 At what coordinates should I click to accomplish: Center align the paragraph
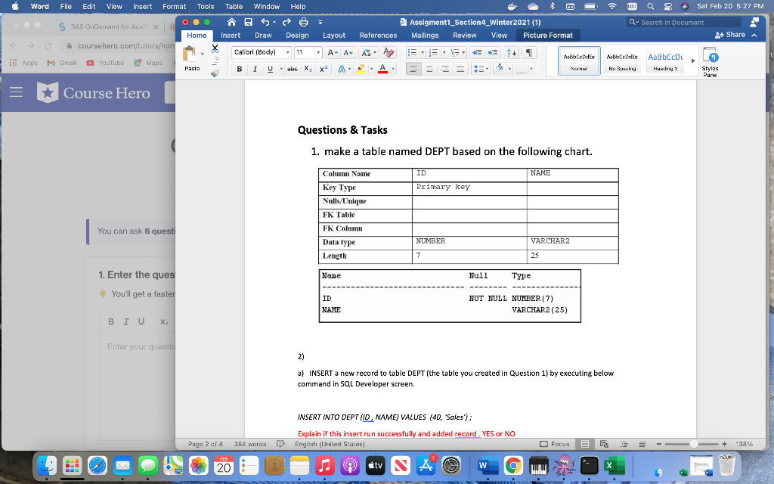pyautogui.click(x=430, y=69)
